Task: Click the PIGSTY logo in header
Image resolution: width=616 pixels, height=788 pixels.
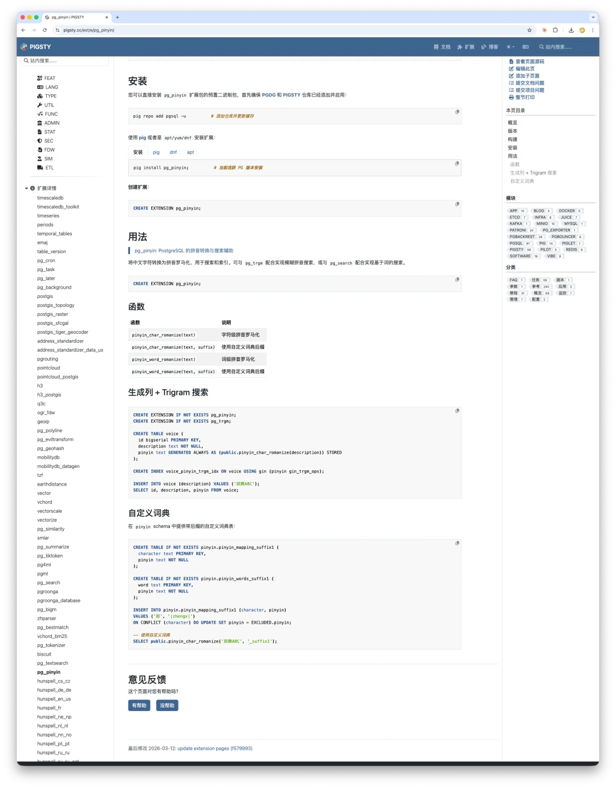Action: 36,47
